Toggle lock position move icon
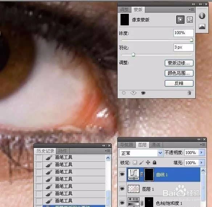 [148, 162]
